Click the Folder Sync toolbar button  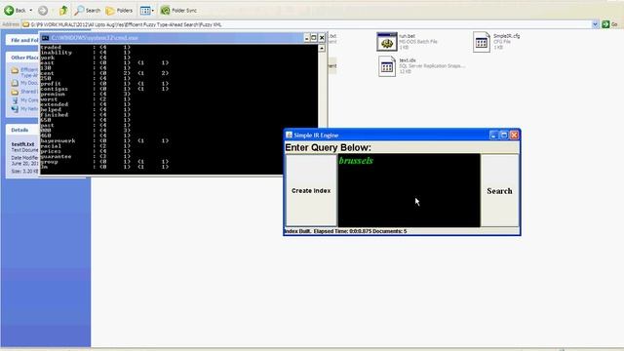click(178, 11)
